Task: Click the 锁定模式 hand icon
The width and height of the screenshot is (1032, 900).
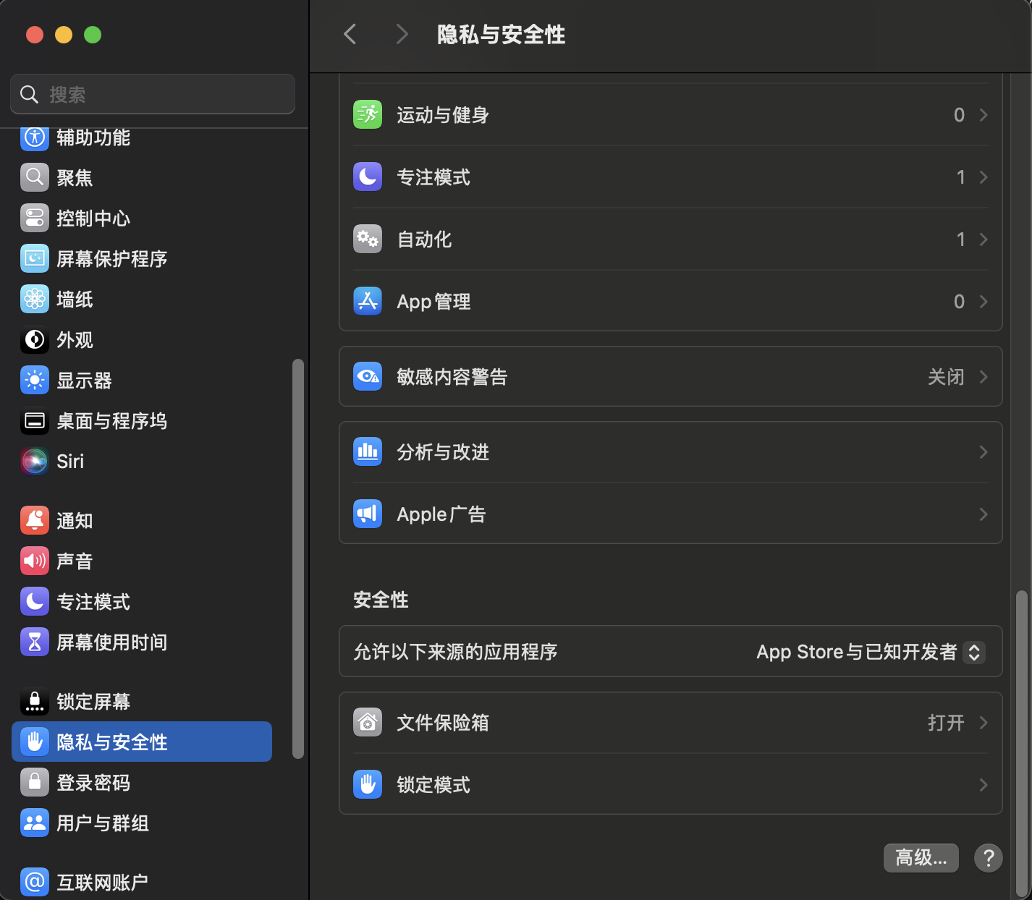Action: (368, 785)
